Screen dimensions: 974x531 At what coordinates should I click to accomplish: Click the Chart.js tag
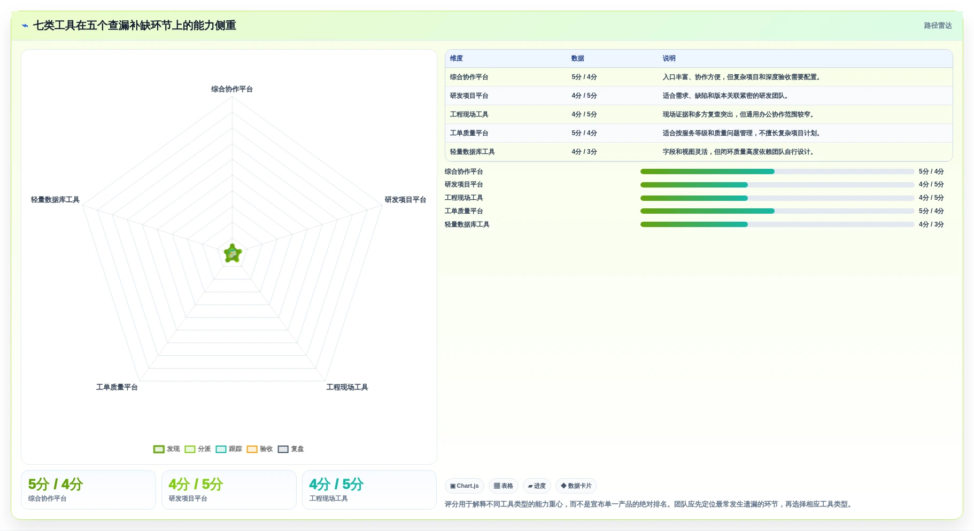tap(465, 486)
